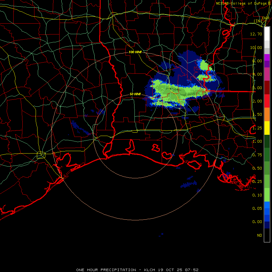The image size is (272, 272).
Task: Pick the white swatch in the legend
Action: coord(267,34)
